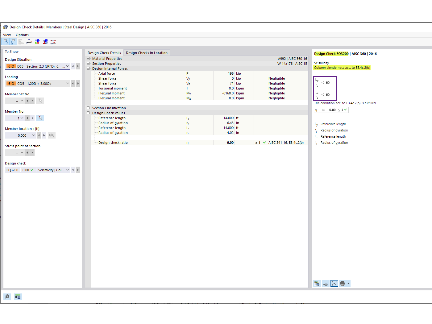Image resolution: width=432 pixels, height=324 pixels.
Task: Click the export image icon below formula panel
Action: pyautogui.click(x=317, y=284)
